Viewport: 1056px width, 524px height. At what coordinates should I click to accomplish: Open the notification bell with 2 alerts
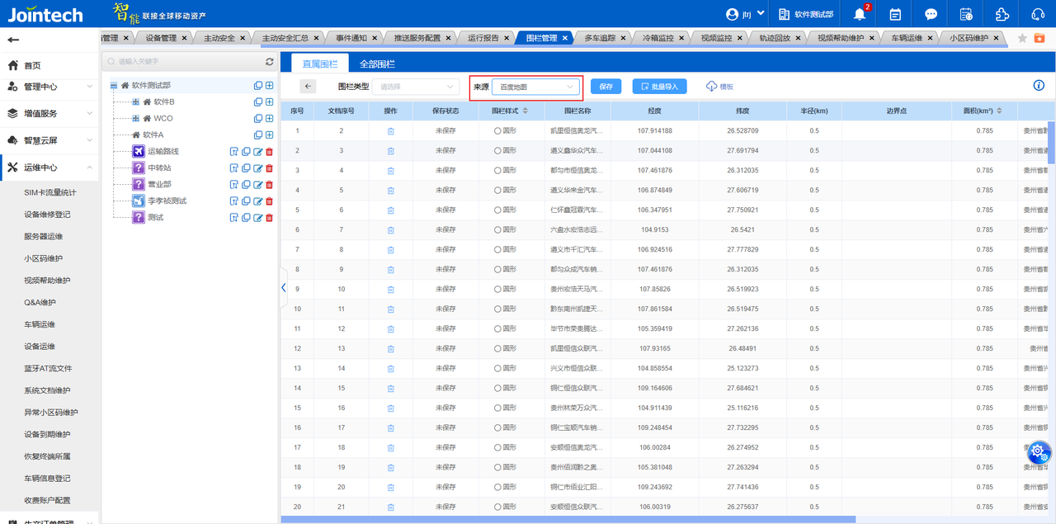click(x=859, y=14)
